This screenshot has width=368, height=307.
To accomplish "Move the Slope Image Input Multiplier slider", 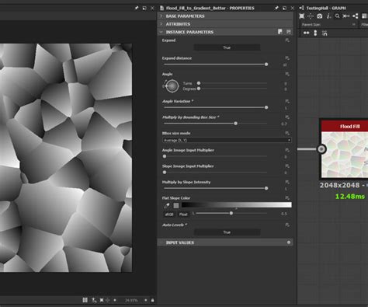I will (165, 173).
